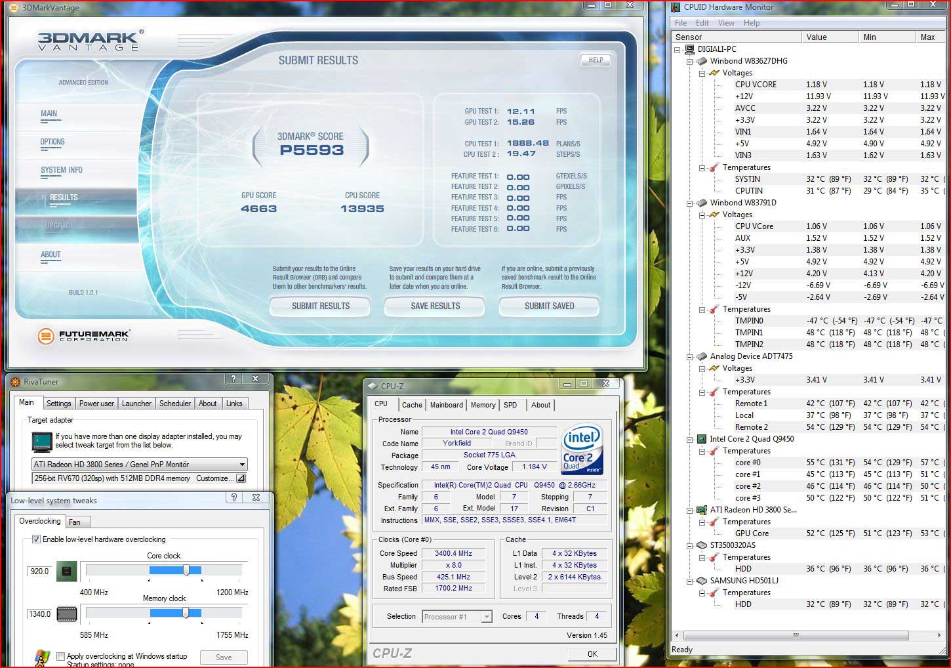The image size is (951, 668).
Task: Click the thermometer icon under Winbond W83627DHG Temperatures
Action: pos(714,167)
